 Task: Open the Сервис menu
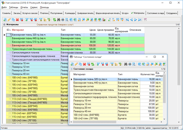pos(34,7)
